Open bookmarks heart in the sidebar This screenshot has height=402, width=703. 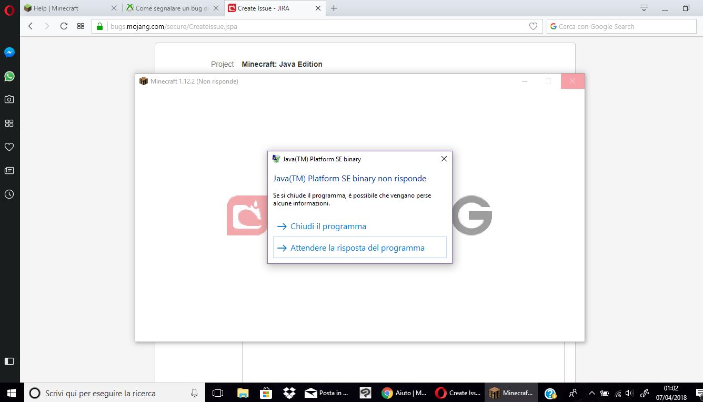(9, 147)
